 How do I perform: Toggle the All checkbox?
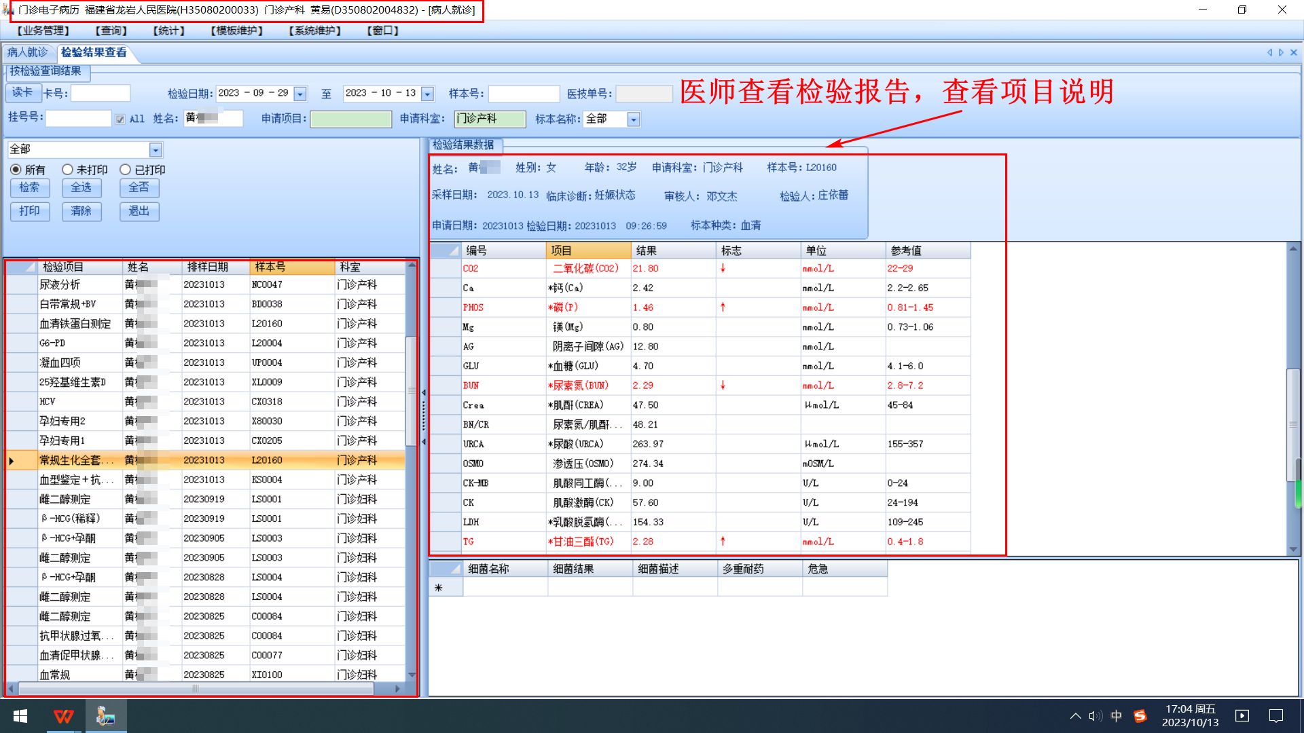120,119
